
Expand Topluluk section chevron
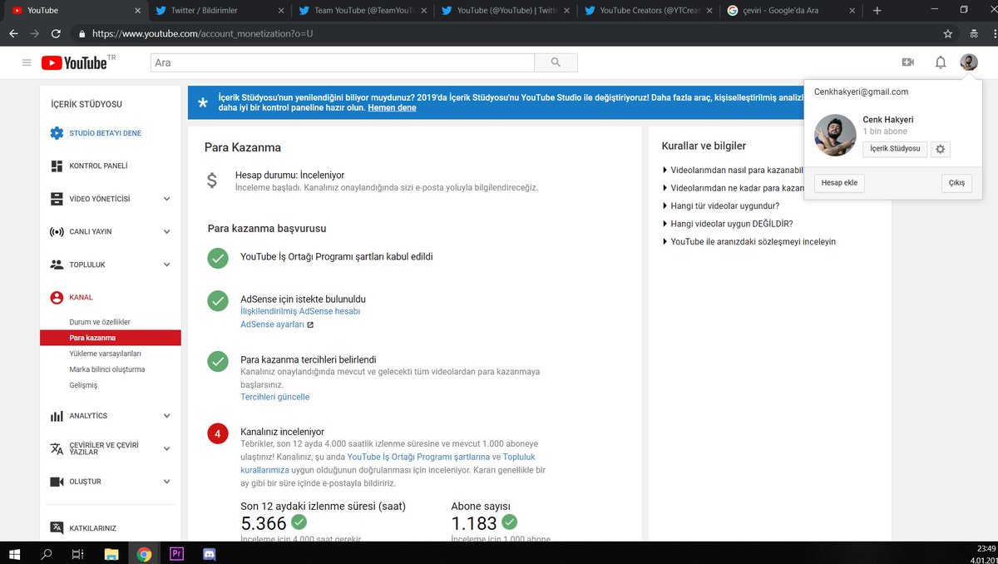tap(167, 265)
